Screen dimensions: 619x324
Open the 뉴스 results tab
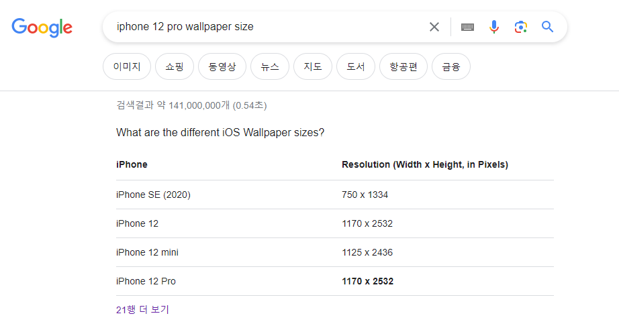tap(270, 66)
